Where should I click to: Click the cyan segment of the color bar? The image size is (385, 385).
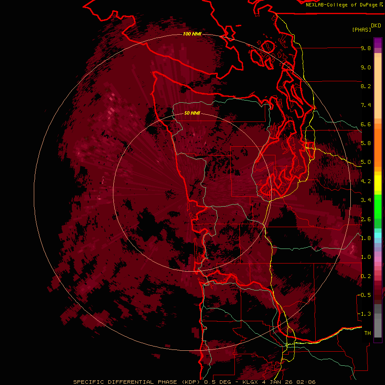378,235
